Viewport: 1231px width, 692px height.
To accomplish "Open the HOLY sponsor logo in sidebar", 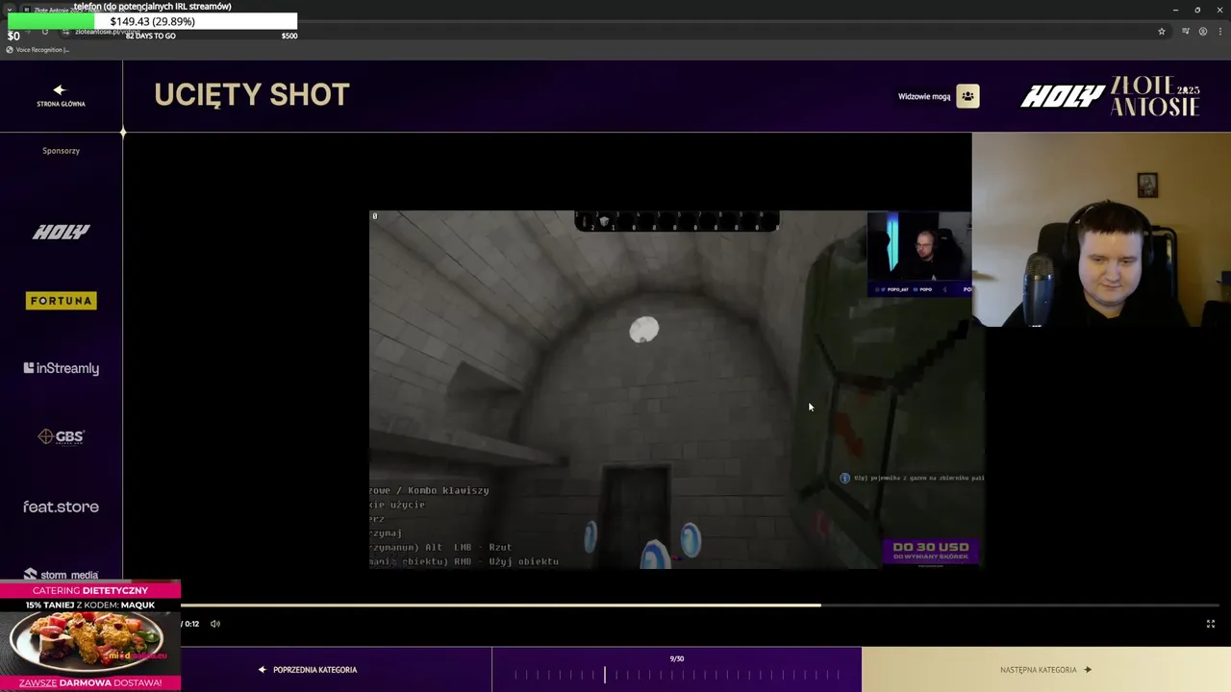I will coord(61,232).
